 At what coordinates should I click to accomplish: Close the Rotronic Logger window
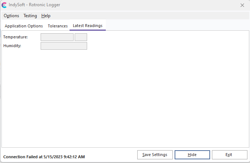click(x=242, y=5)
